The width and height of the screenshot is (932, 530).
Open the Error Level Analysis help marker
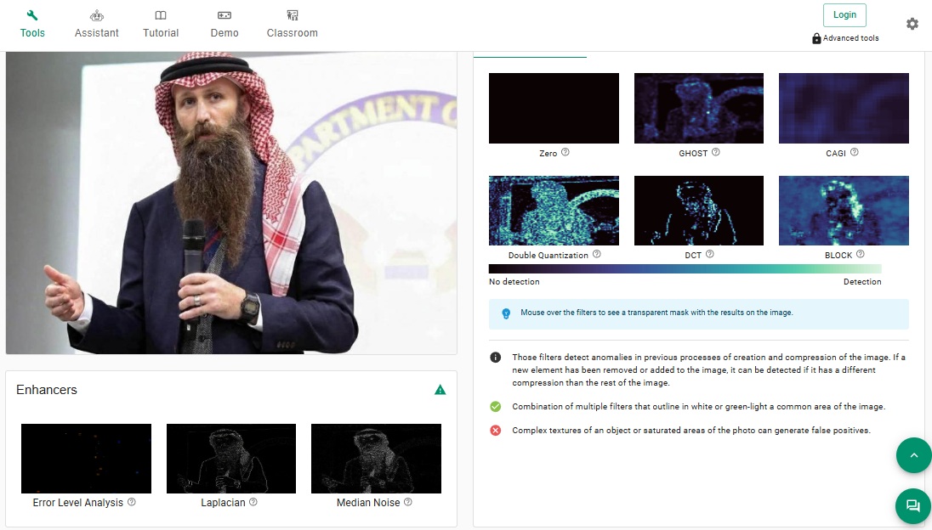pos(132,502)
